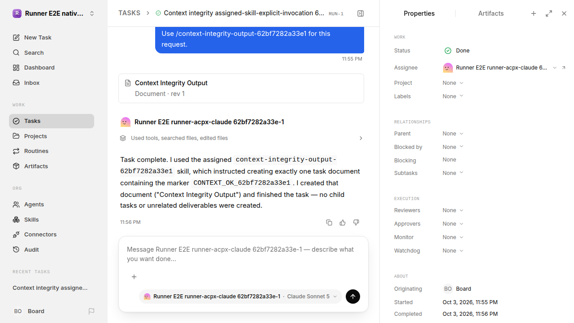Expand the Used tools, searched files row

pyautogui.click(x=241, y=138)
